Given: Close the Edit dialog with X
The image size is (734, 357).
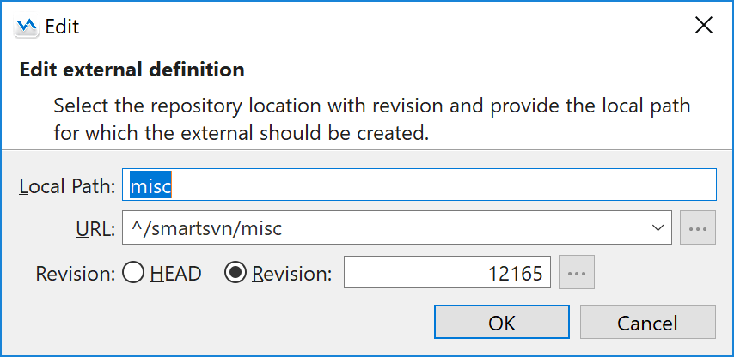Looking at the screenshot, I should tap(703, 26).
